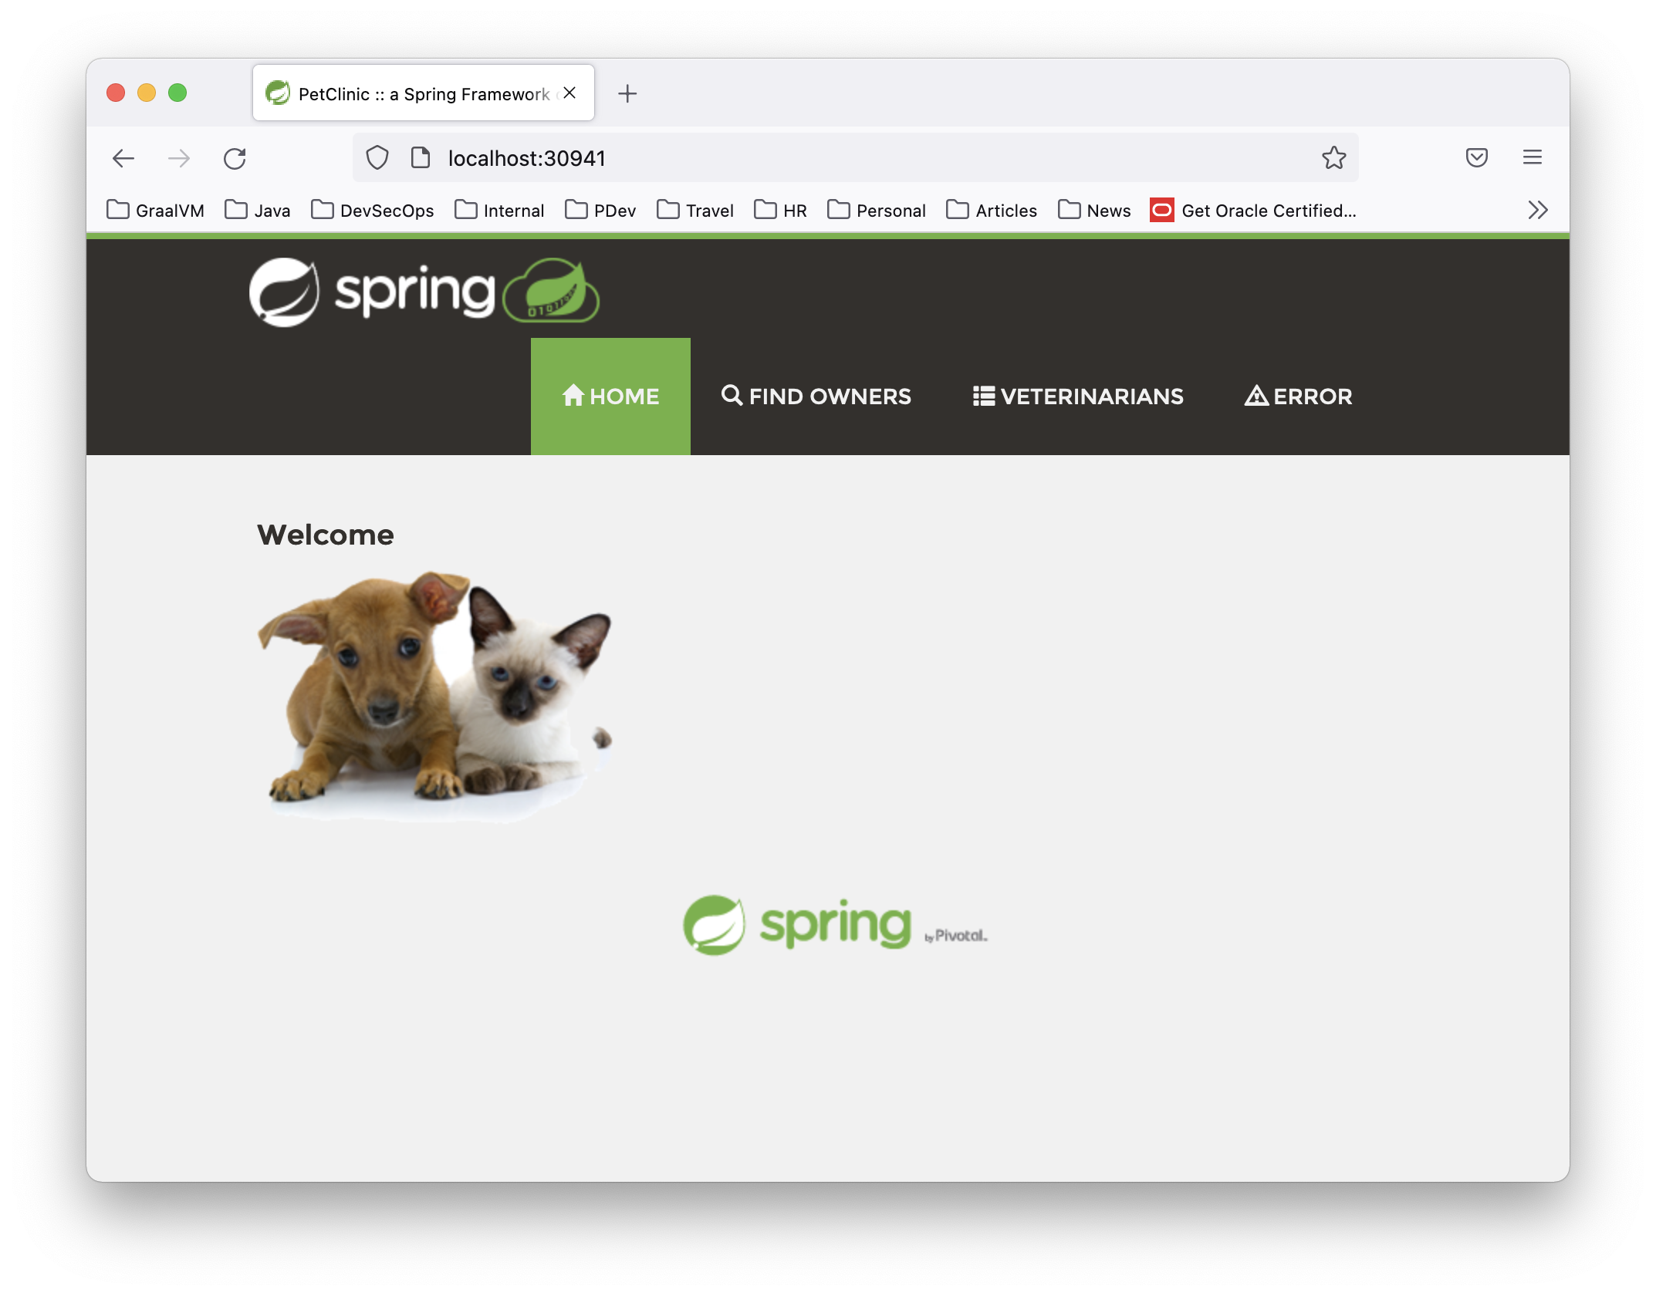
Task: Bookmark this page with the star icon
Action: (x=1333, y=158)
